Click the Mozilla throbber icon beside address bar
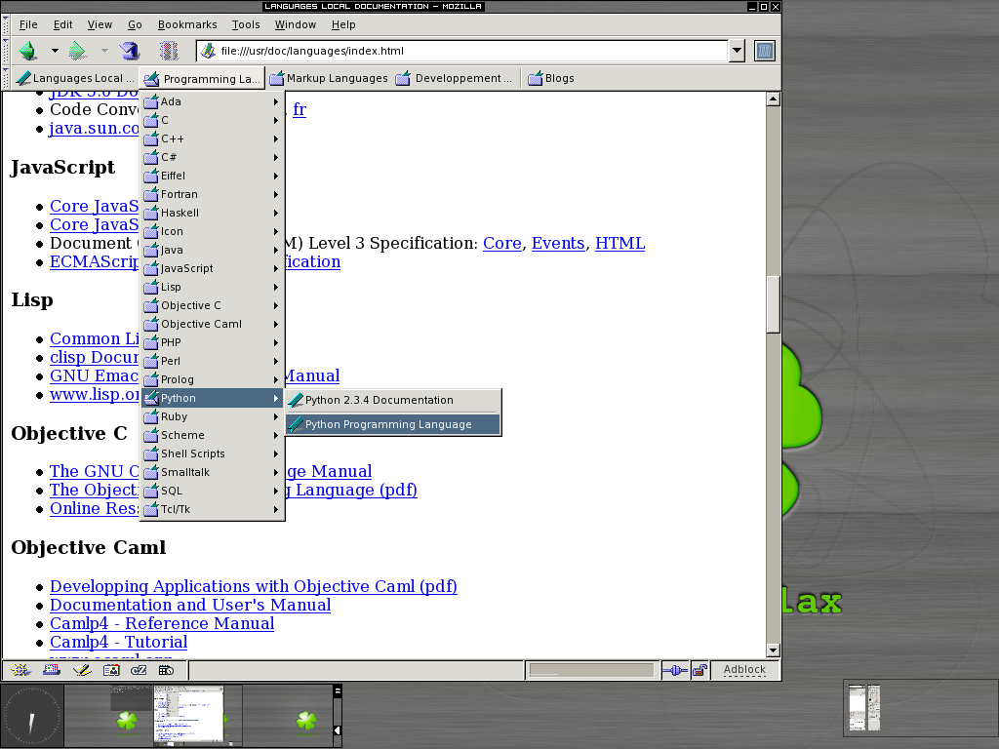The image size is (999, 749). (764, 51)
